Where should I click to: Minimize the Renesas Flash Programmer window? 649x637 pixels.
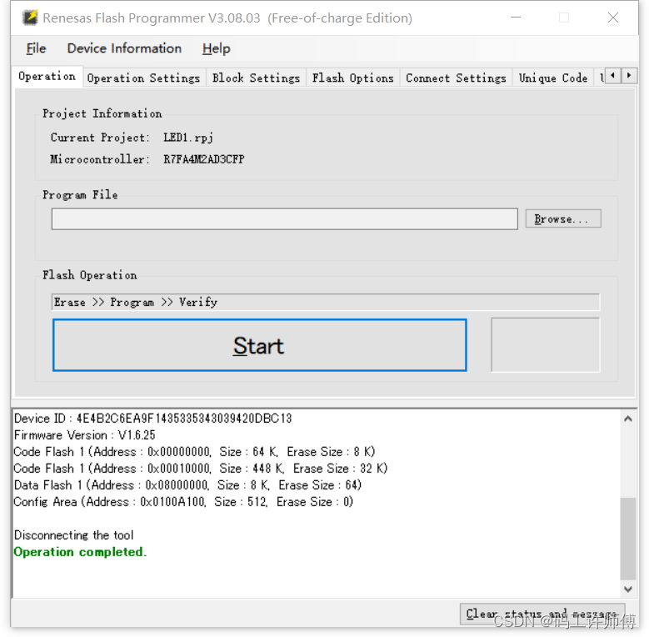516,18
